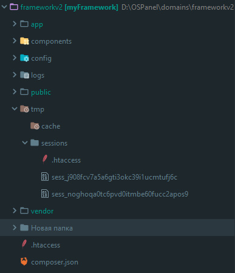235x273 pixels.
Task: Click the cache folder icon
Action: (x=35, y=126)
